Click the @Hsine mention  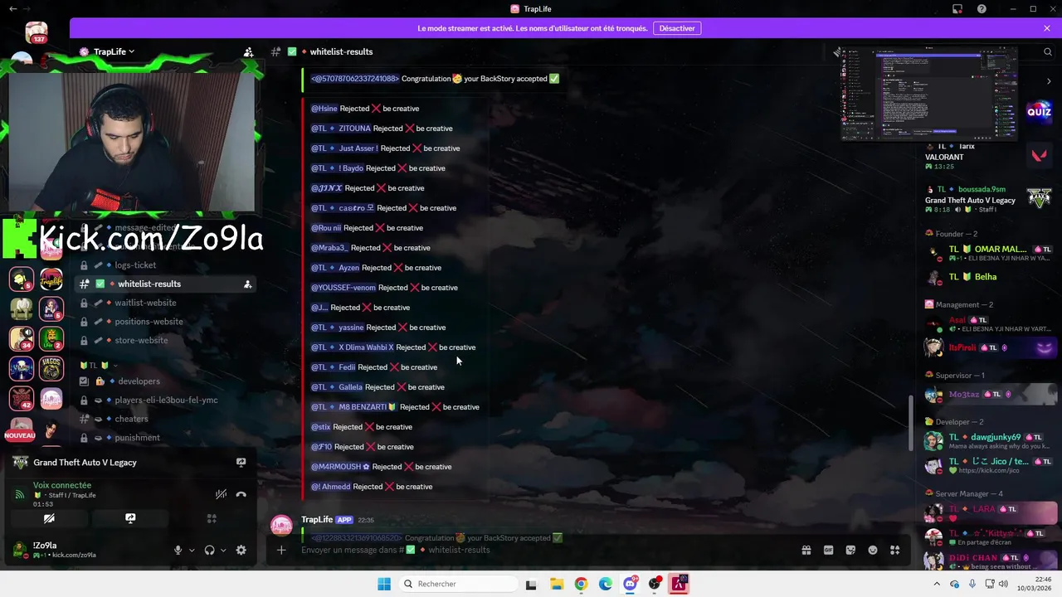point(324,109)
